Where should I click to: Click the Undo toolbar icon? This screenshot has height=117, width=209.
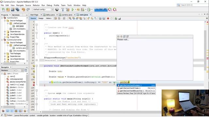point(24,9)
